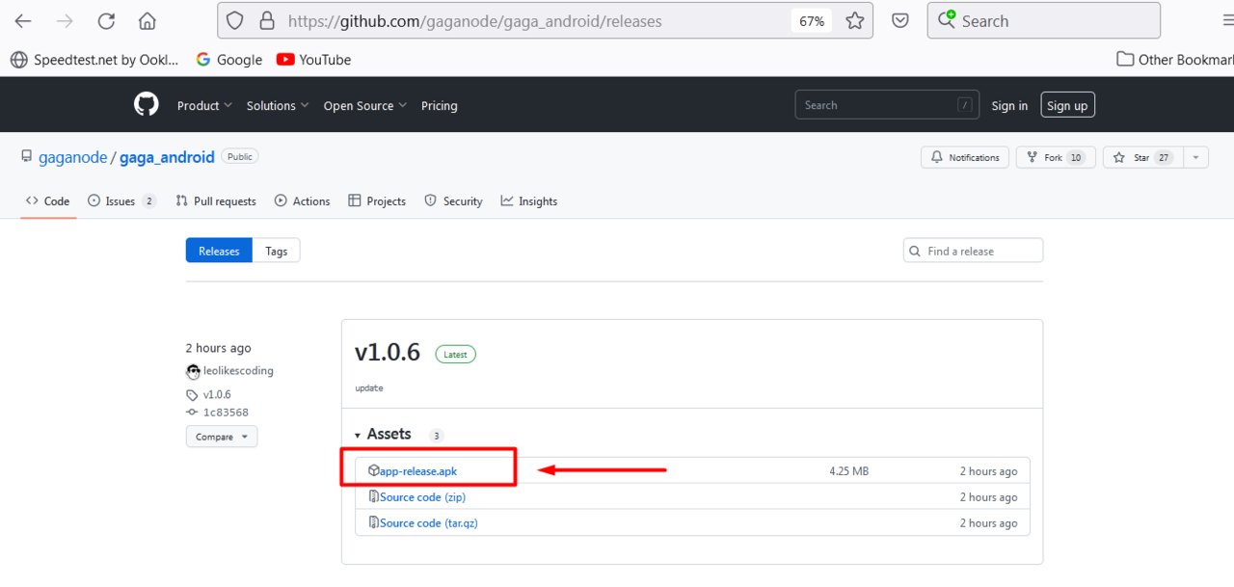Click the Sign up button
This screenshot has height=587, width=1234.
(1067, 105)
